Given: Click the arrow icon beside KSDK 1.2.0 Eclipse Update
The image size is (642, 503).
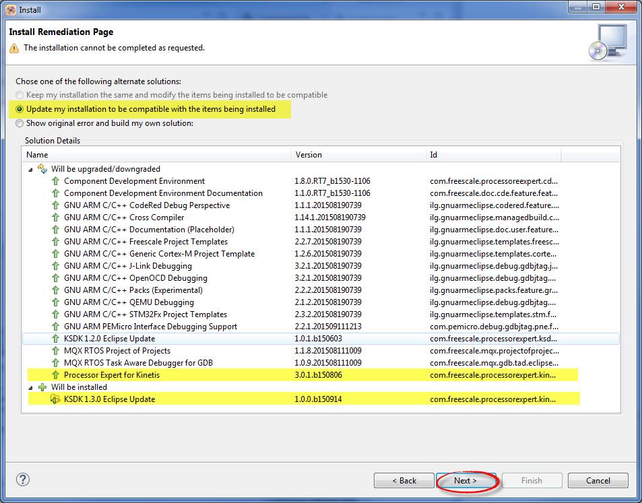Looking at the screenshot, I should [x=55, y=339].
